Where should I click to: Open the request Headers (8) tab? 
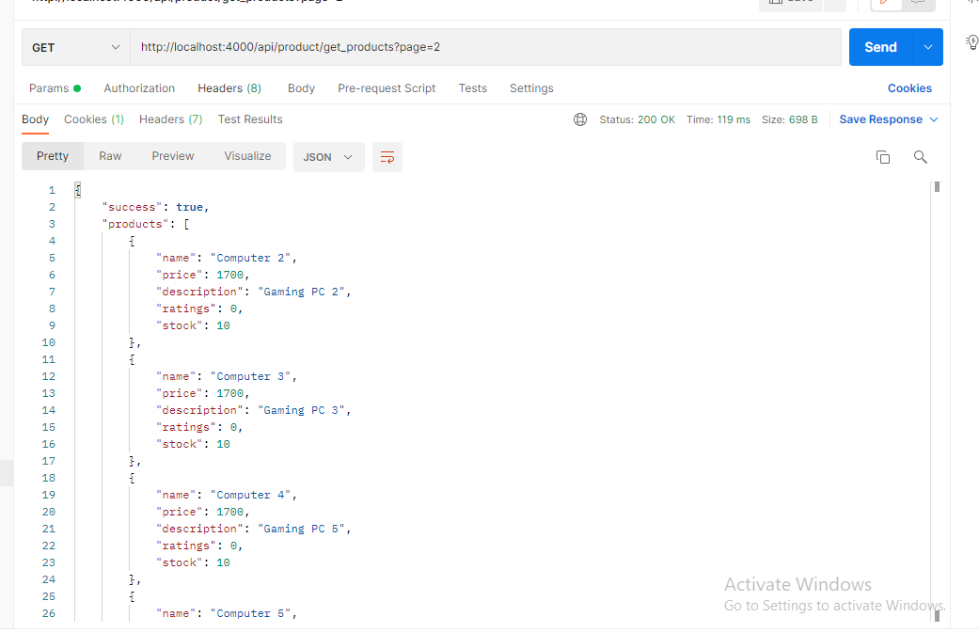[x=229, y=88]
